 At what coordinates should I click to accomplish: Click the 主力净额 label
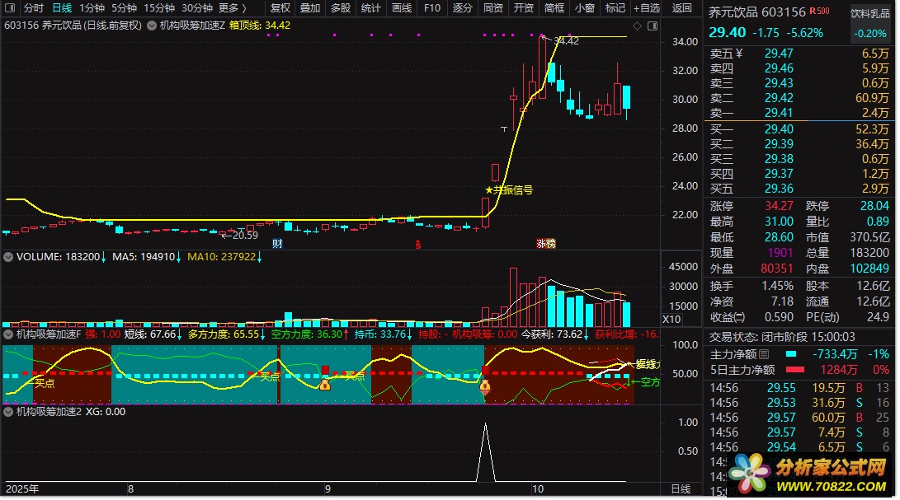click(x=733, y=354)
